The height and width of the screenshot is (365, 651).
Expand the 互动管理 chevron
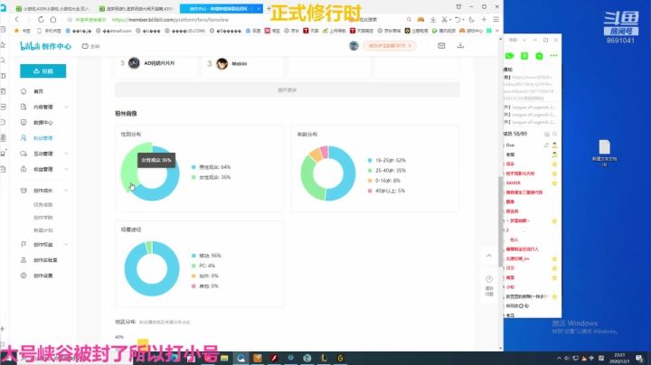point(66,154)
